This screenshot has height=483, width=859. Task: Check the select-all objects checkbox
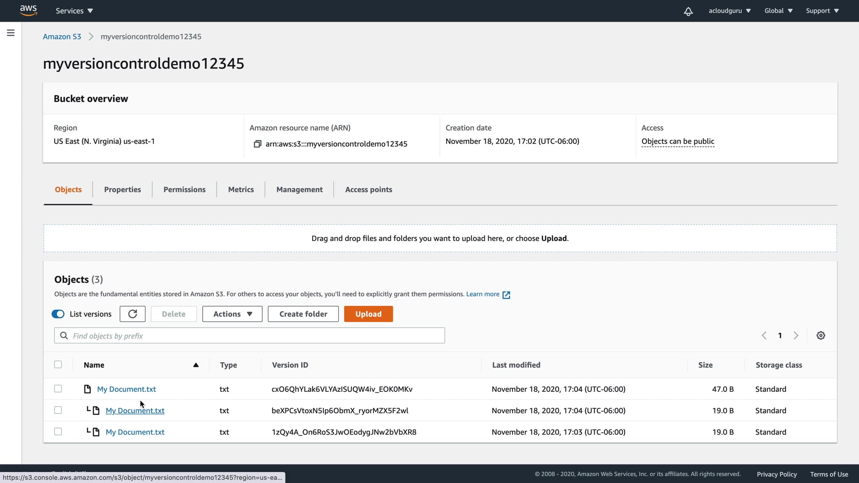[x=58, y=364]
